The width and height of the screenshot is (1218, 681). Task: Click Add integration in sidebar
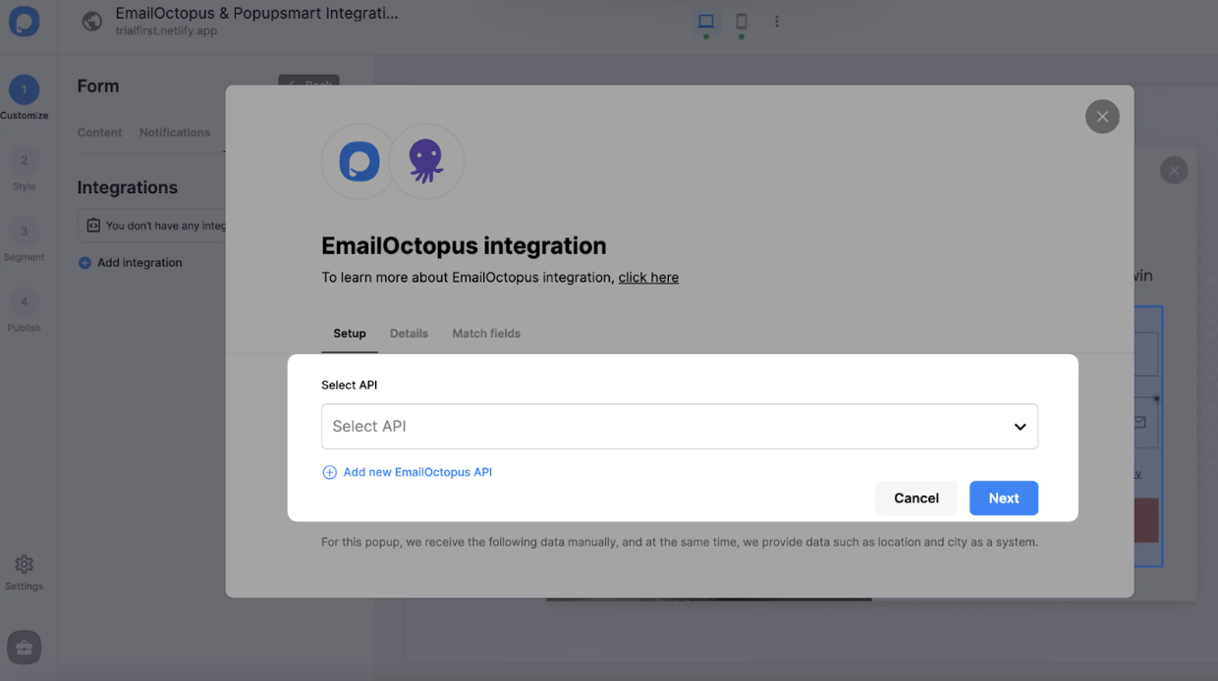pyautogui.click(x=139, y=263)
